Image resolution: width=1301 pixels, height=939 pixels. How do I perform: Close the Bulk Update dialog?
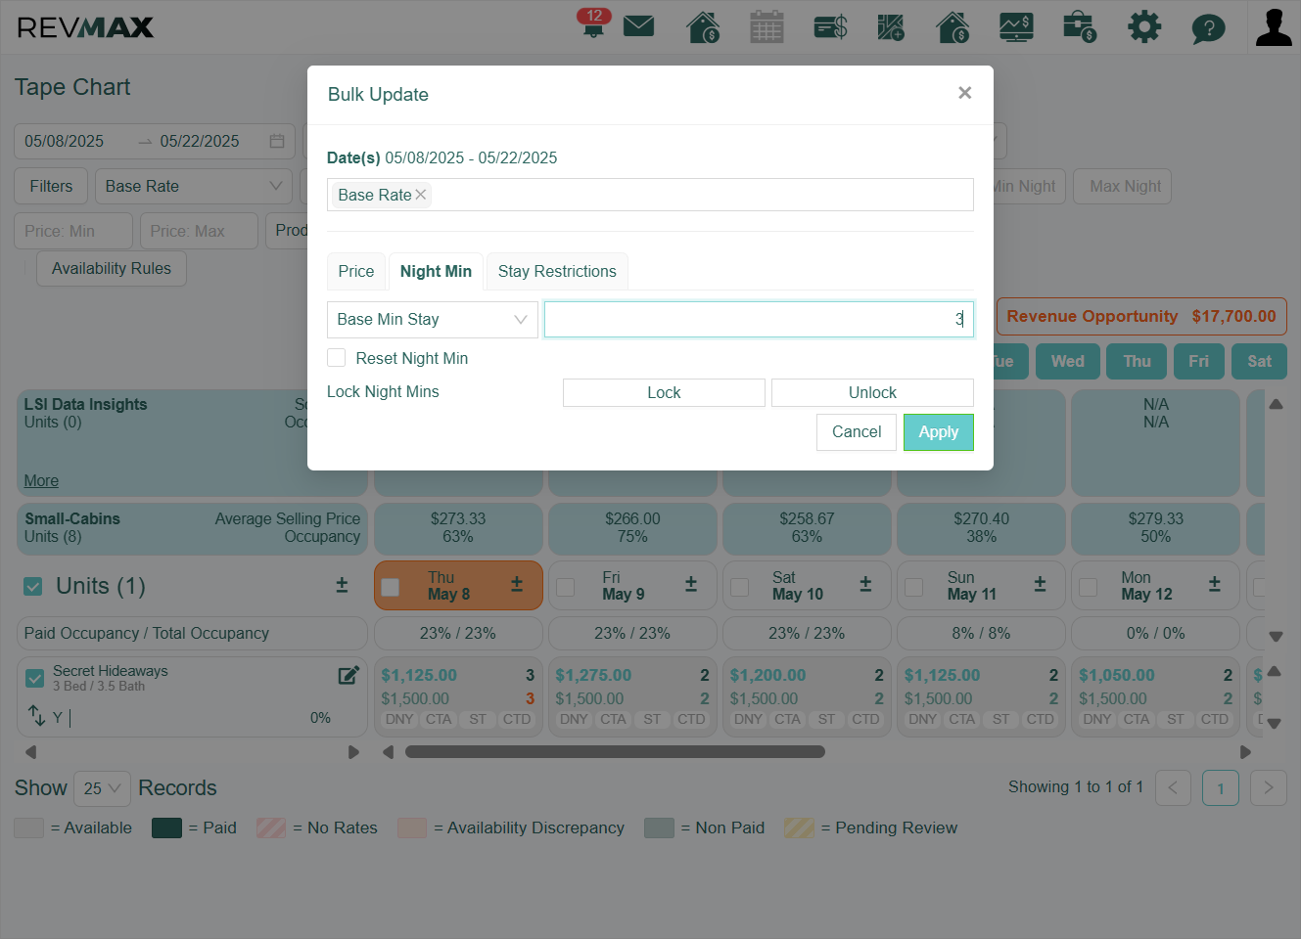point(964,93)
